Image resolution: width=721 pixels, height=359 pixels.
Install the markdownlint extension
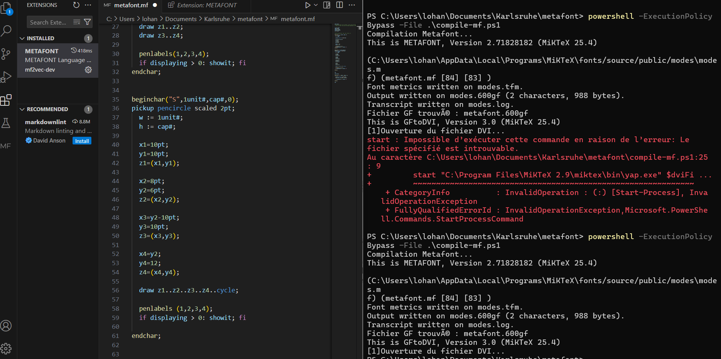(82, 141)
